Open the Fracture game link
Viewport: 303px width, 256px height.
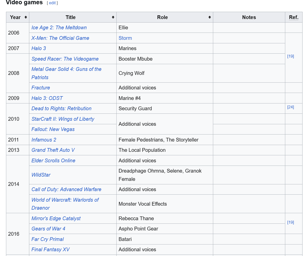tap(41, 88)
